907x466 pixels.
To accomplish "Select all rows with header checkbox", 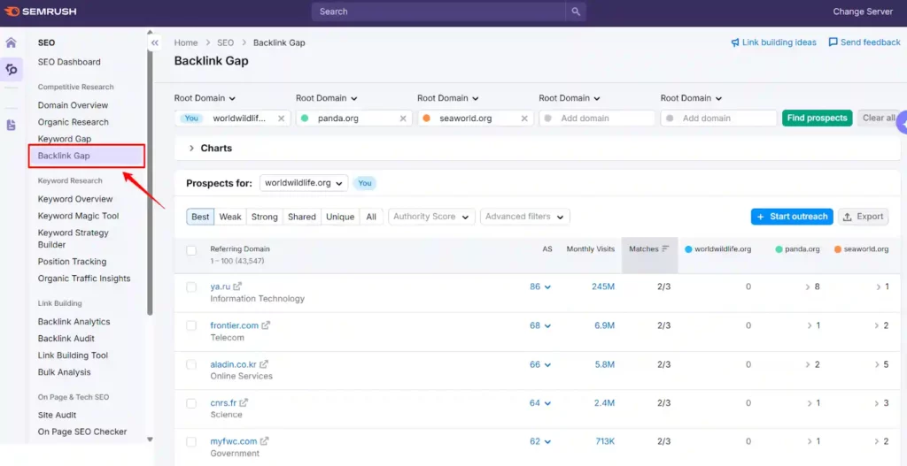I will click(x=191, y=250).
